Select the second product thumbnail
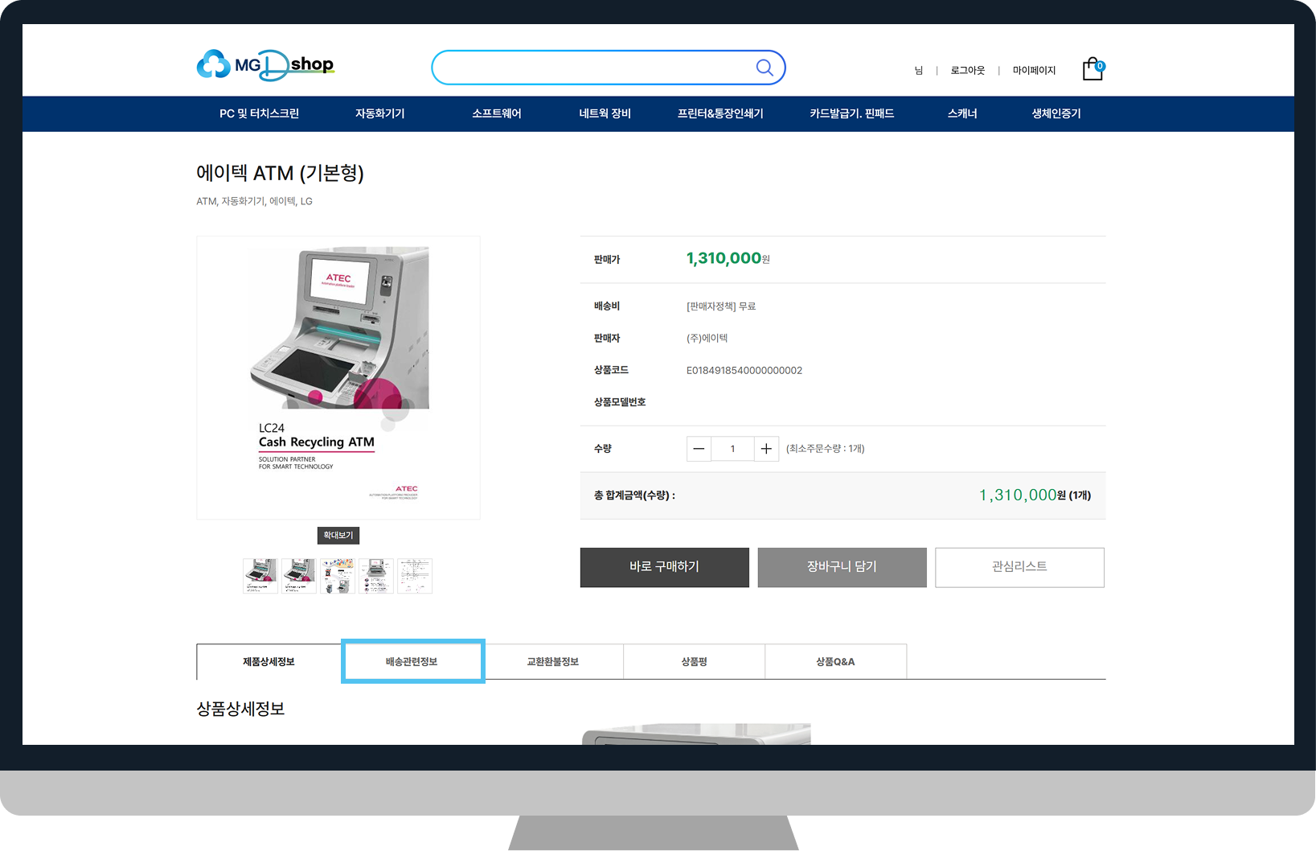The height and width of the screenshot is (851, 1316). coord(299,576)
